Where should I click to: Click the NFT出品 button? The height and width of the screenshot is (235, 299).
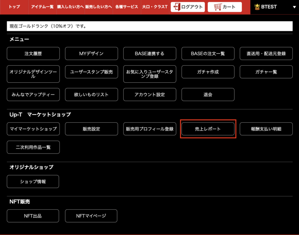(33, 216)
